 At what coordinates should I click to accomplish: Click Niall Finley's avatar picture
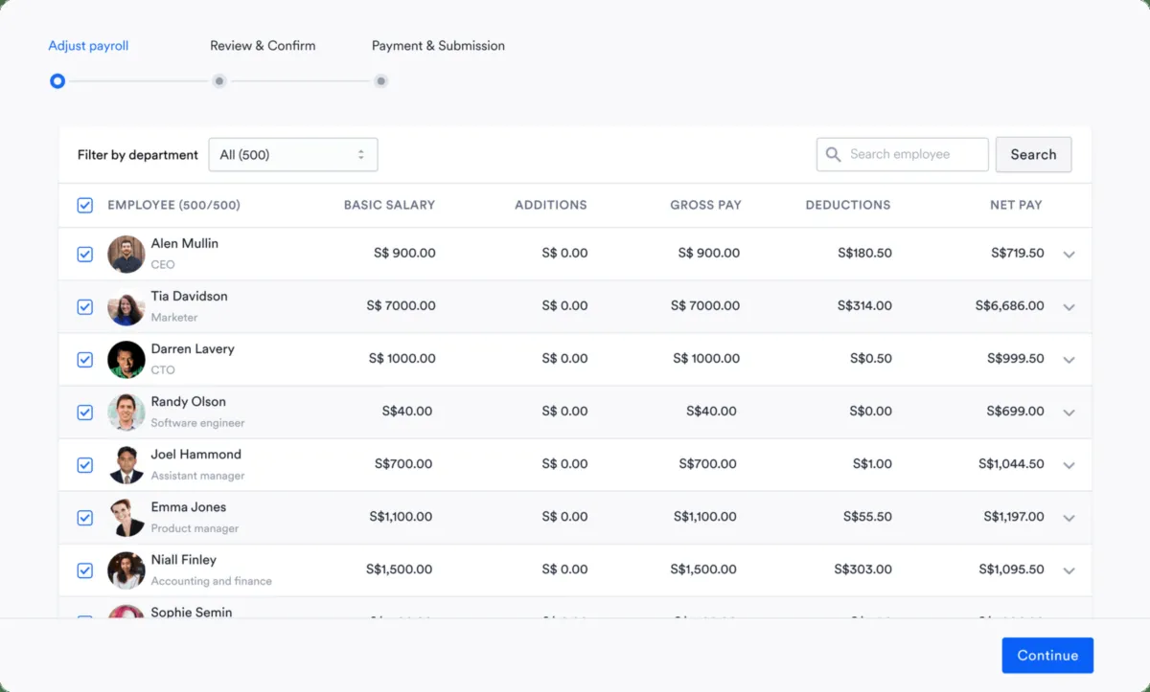[126, 570]
